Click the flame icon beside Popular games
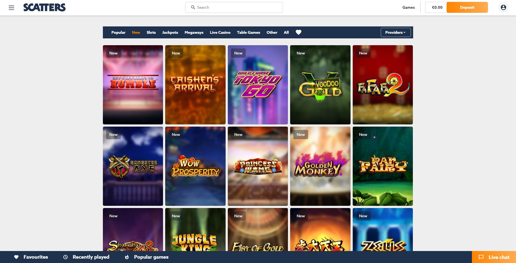This screenshot has height=263, width=516. click(x=127, y=257)
